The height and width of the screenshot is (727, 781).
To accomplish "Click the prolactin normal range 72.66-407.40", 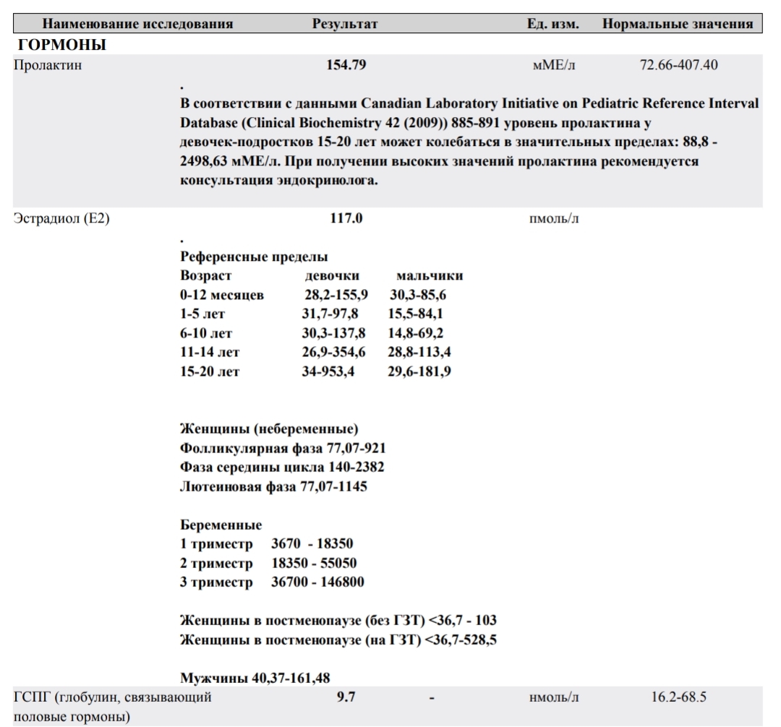I will pos(678,65).
